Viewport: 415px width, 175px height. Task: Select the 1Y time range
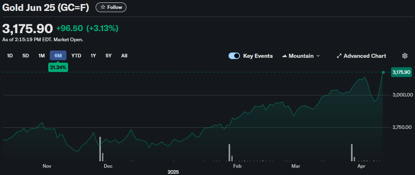[x=93, y=56]
